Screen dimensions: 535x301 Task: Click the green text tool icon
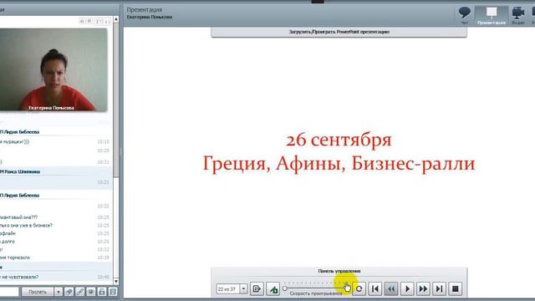[273, 288]
